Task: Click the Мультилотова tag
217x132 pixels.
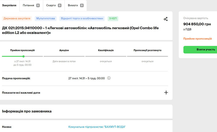Action: pos(45,19)
